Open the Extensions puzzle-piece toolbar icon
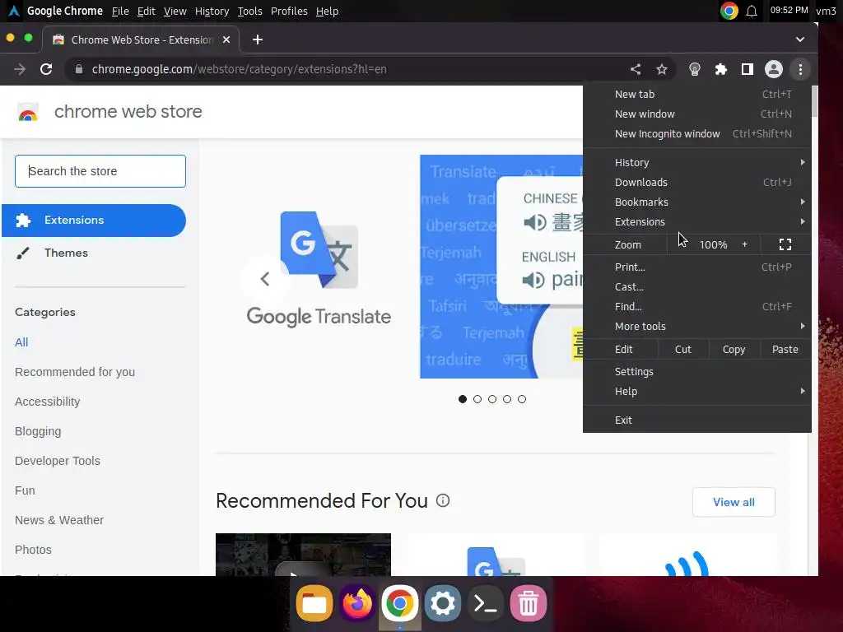Image resolution: width=843 pixels, height=632 pixels. [721, 69]
